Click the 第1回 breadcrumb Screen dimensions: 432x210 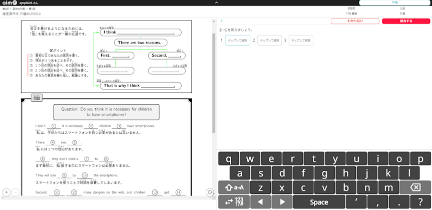[x=32, y=9]
